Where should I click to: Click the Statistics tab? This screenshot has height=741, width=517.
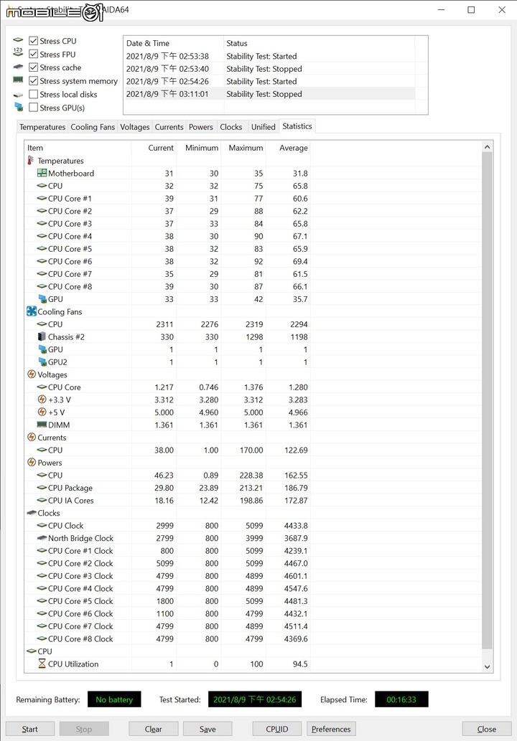click(x=297, y=126)
